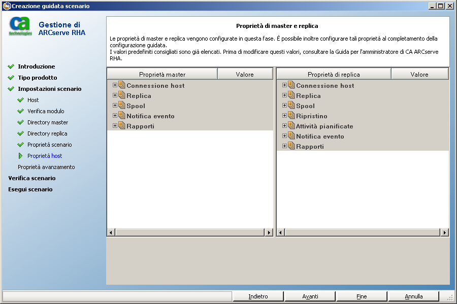This screenshot has width=457, height=304.
Task: Click master Connessione host folder icon
Action: point(121,85)
